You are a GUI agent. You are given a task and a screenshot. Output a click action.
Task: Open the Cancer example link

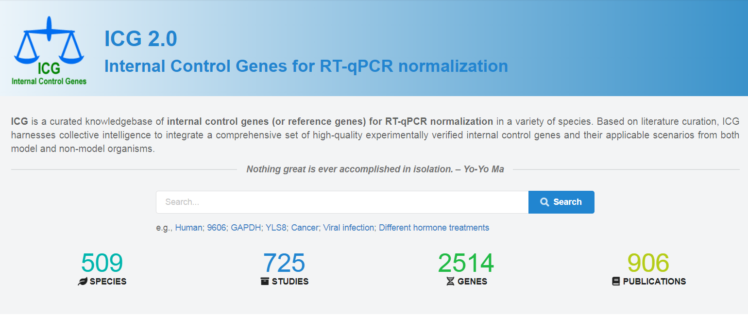[305, 228]
